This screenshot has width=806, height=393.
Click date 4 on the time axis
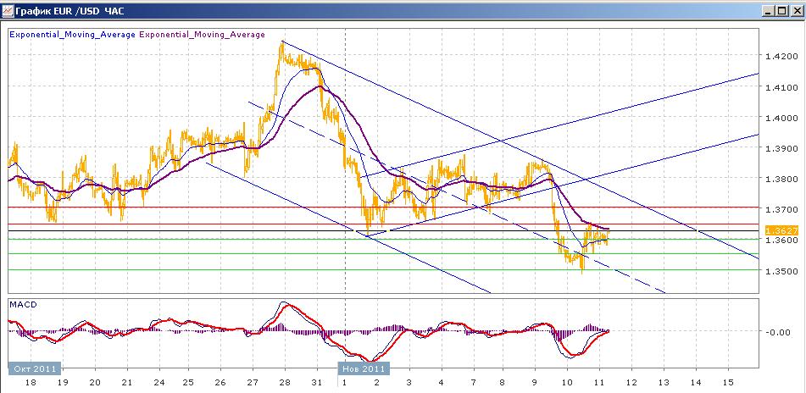[441, 383]
